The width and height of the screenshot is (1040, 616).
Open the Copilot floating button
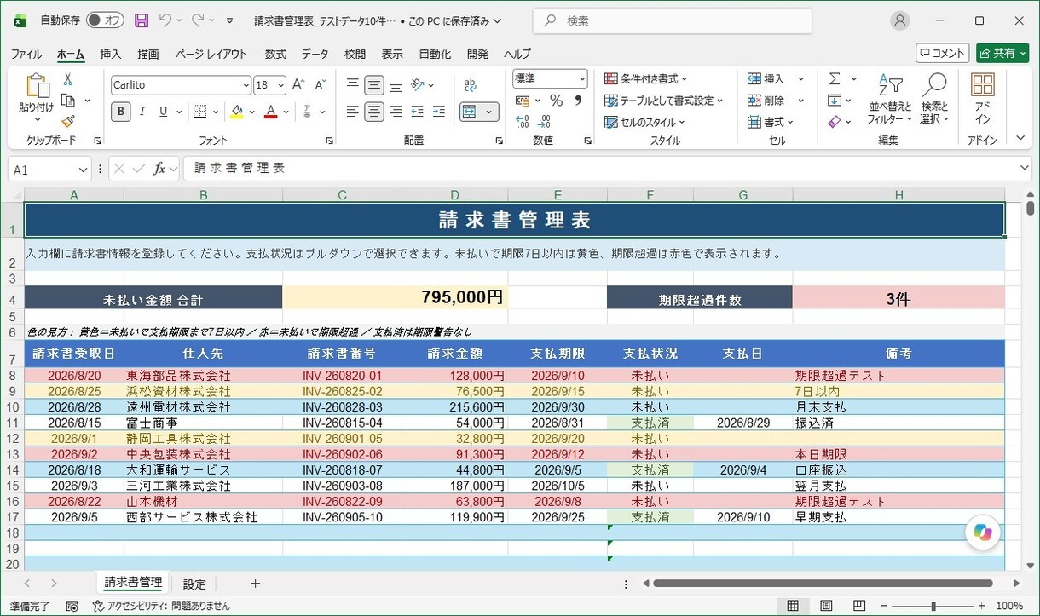982,533
